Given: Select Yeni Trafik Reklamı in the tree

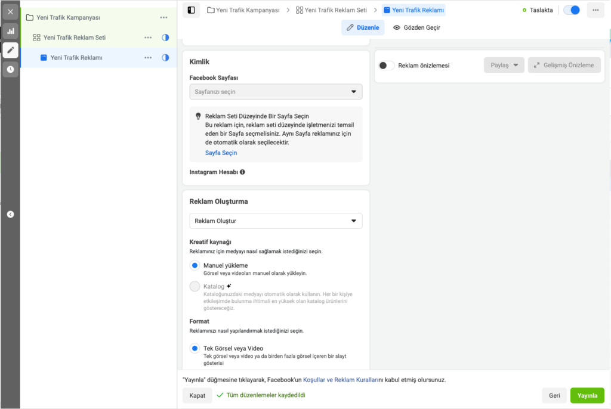Looking at the screenshot, I should [76, 58].
